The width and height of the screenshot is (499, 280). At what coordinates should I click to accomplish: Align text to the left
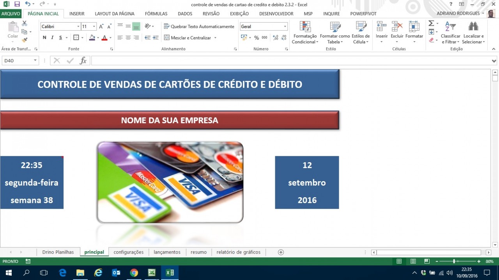coord(120,38)
